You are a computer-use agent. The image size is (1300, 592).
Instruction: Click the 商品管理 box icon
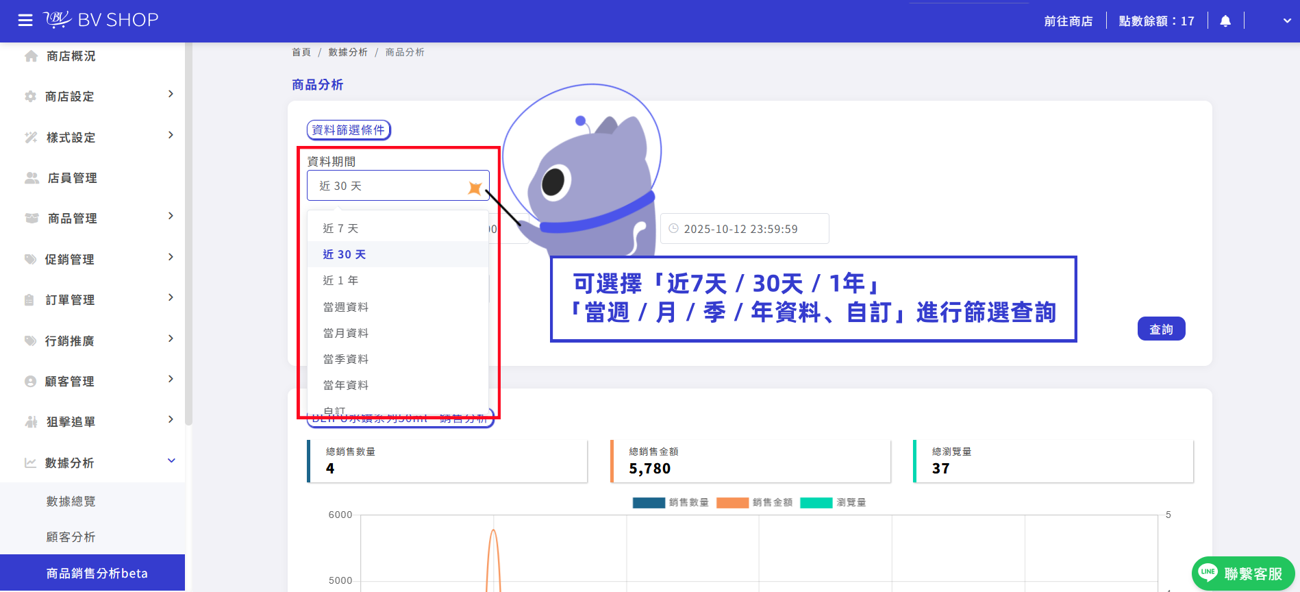tap(32, 219)
